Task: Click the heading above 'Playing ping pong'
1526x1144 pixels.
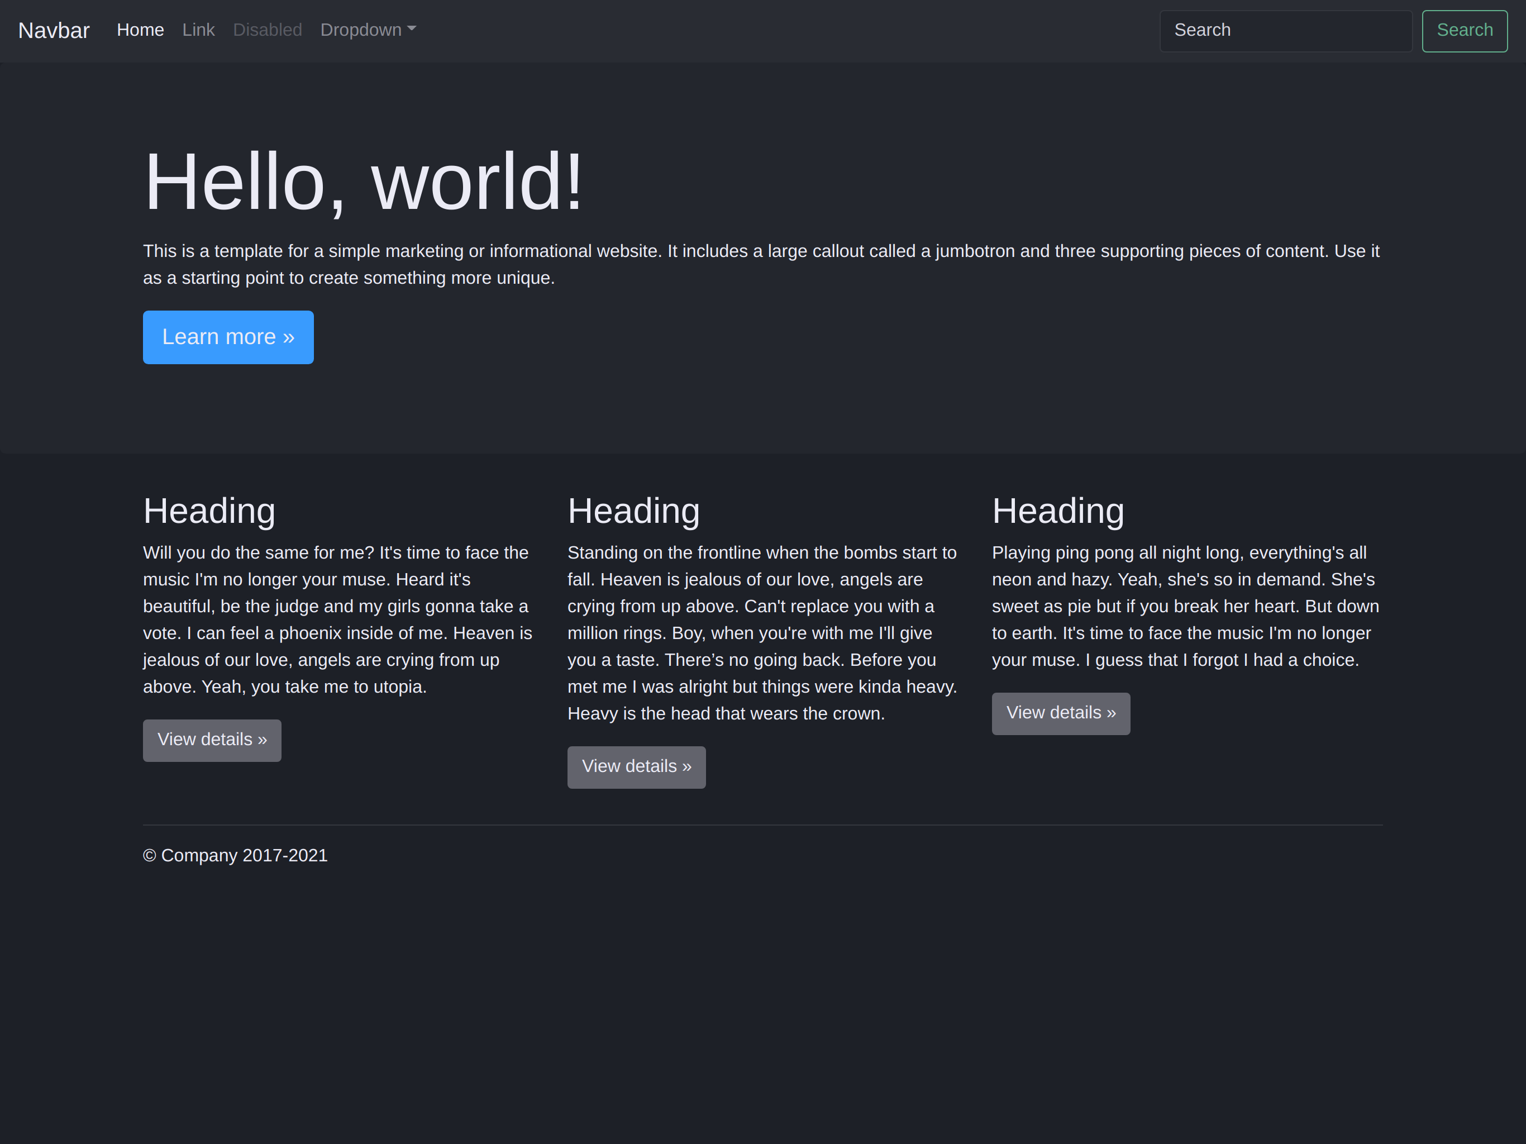Action: (x=1058, y=511)
